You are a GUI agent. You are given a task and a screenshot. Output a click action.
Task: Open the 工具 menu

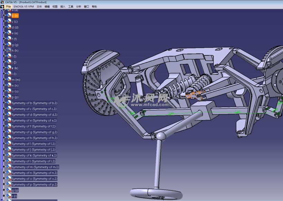tap(71, 7)
